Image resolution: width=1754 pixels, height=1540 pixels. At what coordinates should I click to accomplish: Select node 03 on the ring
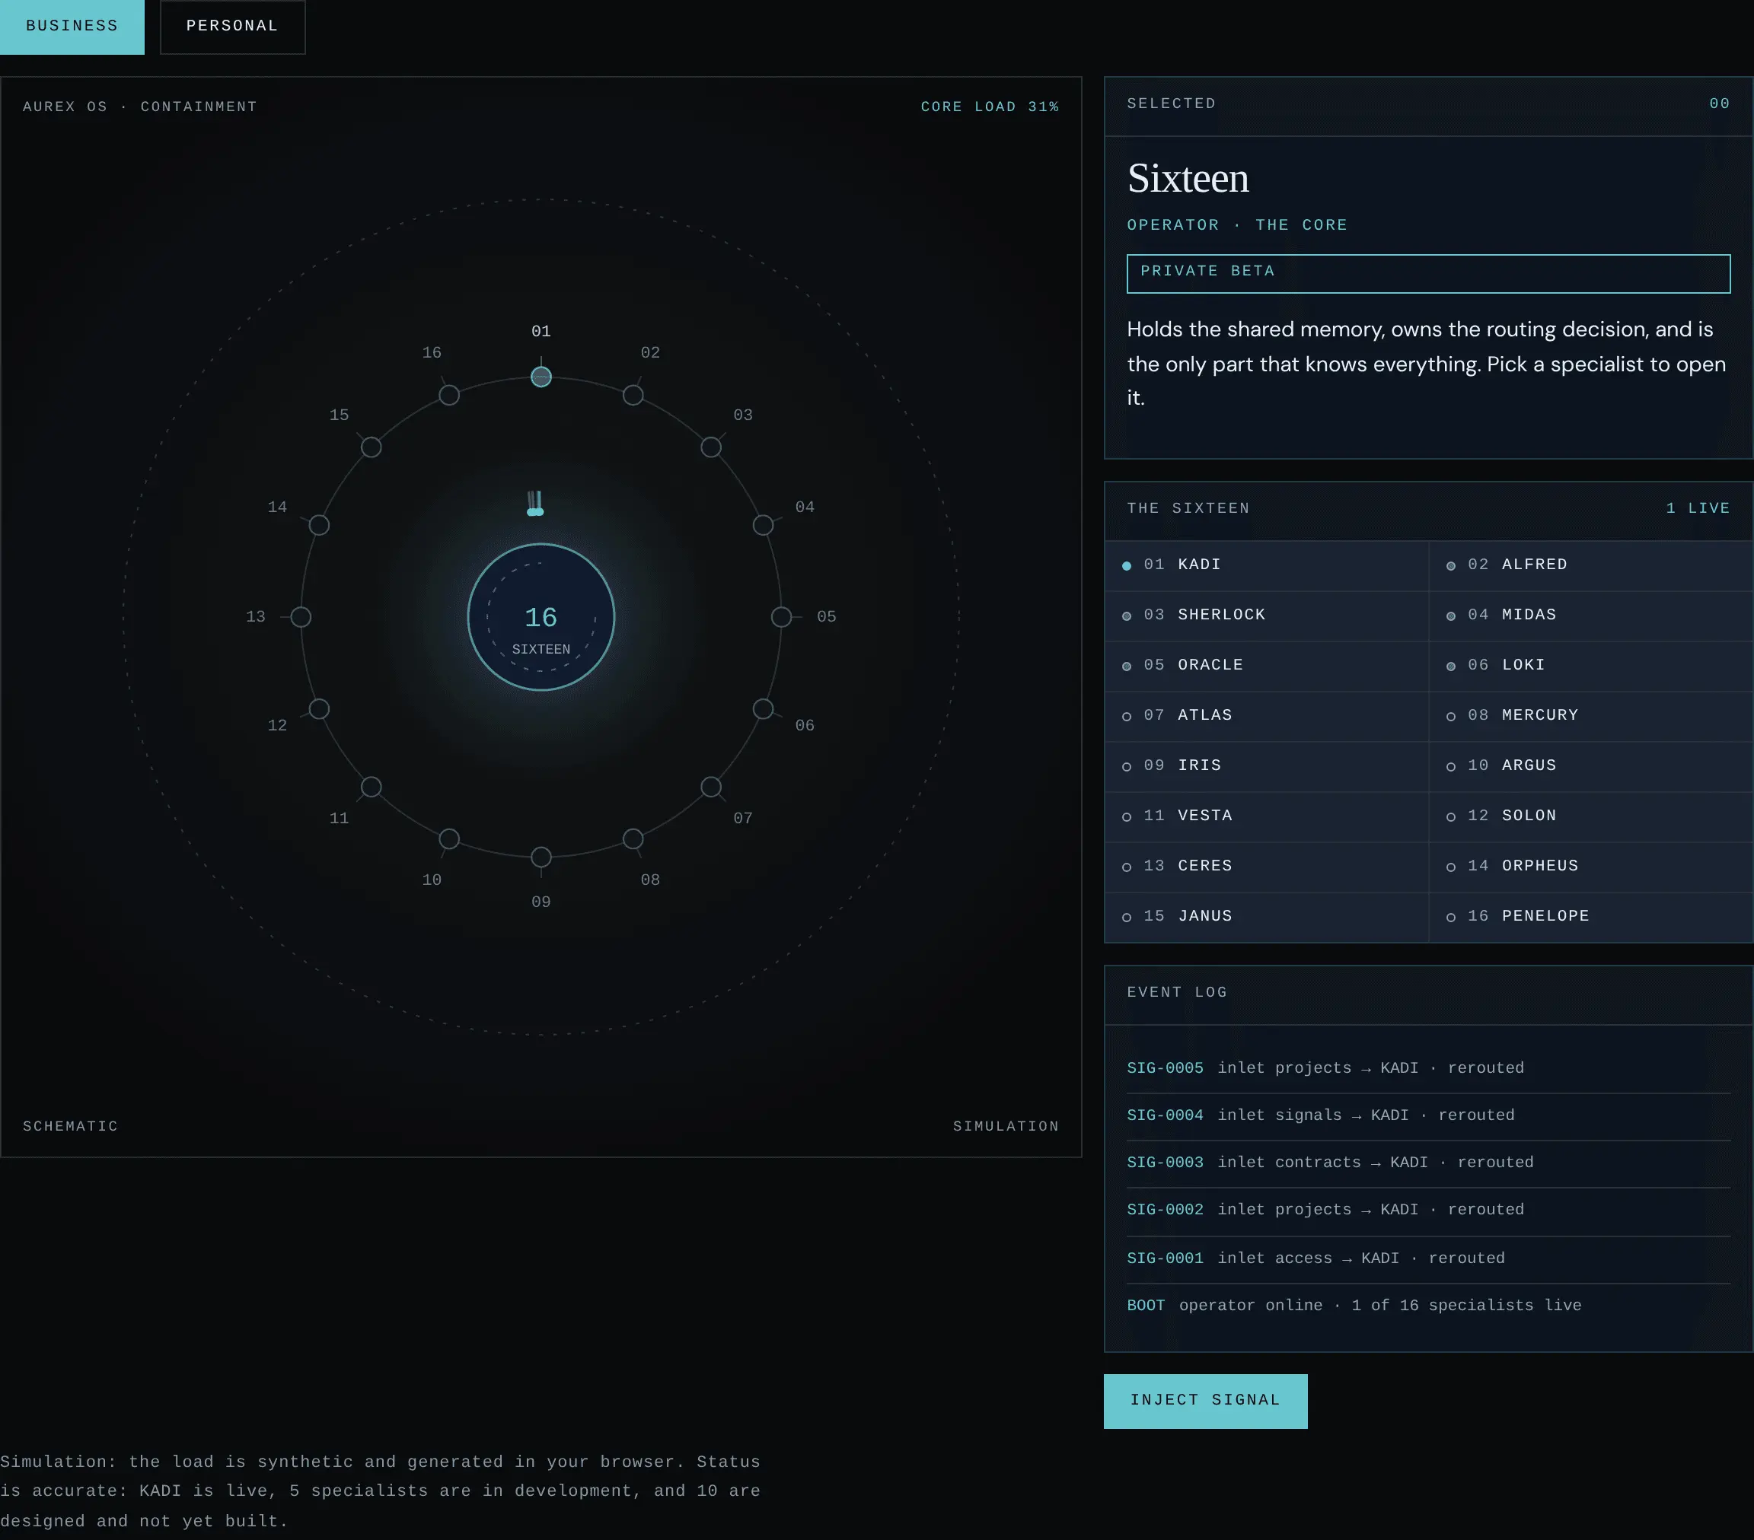(x=710, y=447)
